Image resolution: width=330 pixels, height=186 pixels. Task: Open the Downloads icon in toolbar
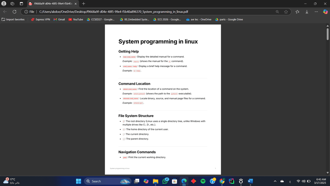(x=307, y=12)
